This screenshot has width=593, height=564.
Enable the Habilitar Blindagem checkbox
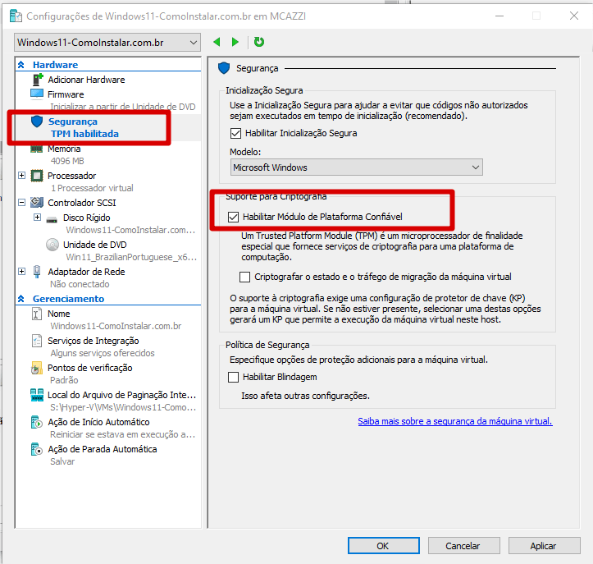(x=233, y=377)
